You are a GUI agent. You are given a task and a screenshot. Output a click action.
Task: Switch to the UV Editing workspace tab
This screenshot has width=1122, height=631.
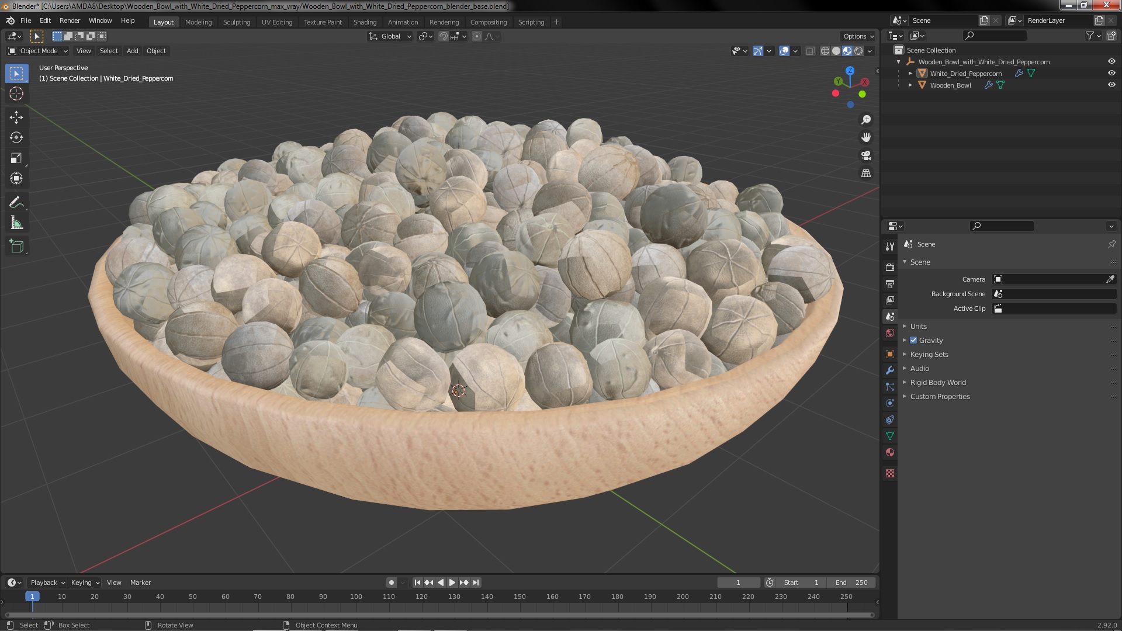click(x=276, y=22)
